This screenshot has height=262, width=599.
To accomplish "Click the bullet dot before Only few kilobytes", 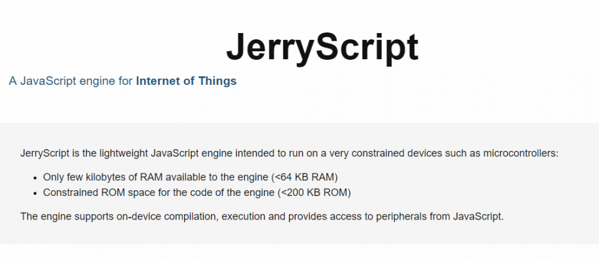I will click(35, 178).
